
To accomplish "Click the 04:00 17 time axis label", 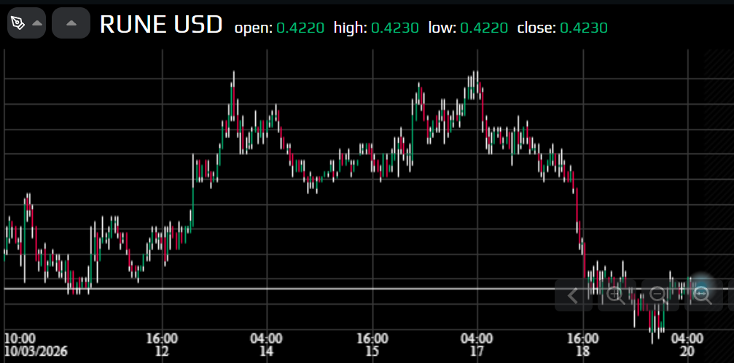I will point(477,345).
